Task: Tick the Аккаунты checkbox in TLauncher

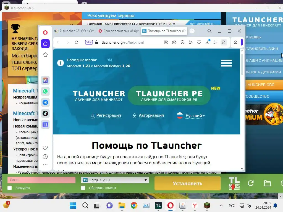Action: [10, 188]
